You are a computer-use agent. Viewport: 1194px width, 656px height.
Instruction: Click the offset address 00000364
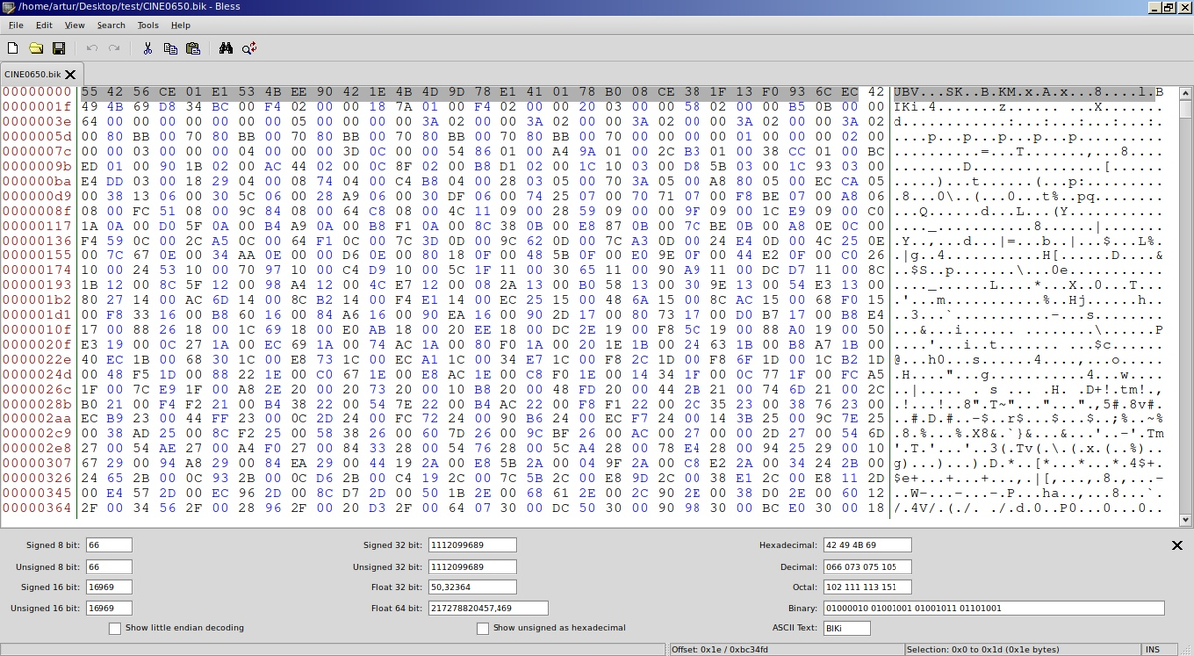(x=39, y=510)
